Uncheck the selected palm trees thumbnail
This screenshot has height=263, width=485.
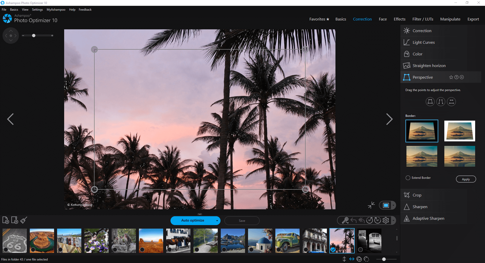[333, 250]
